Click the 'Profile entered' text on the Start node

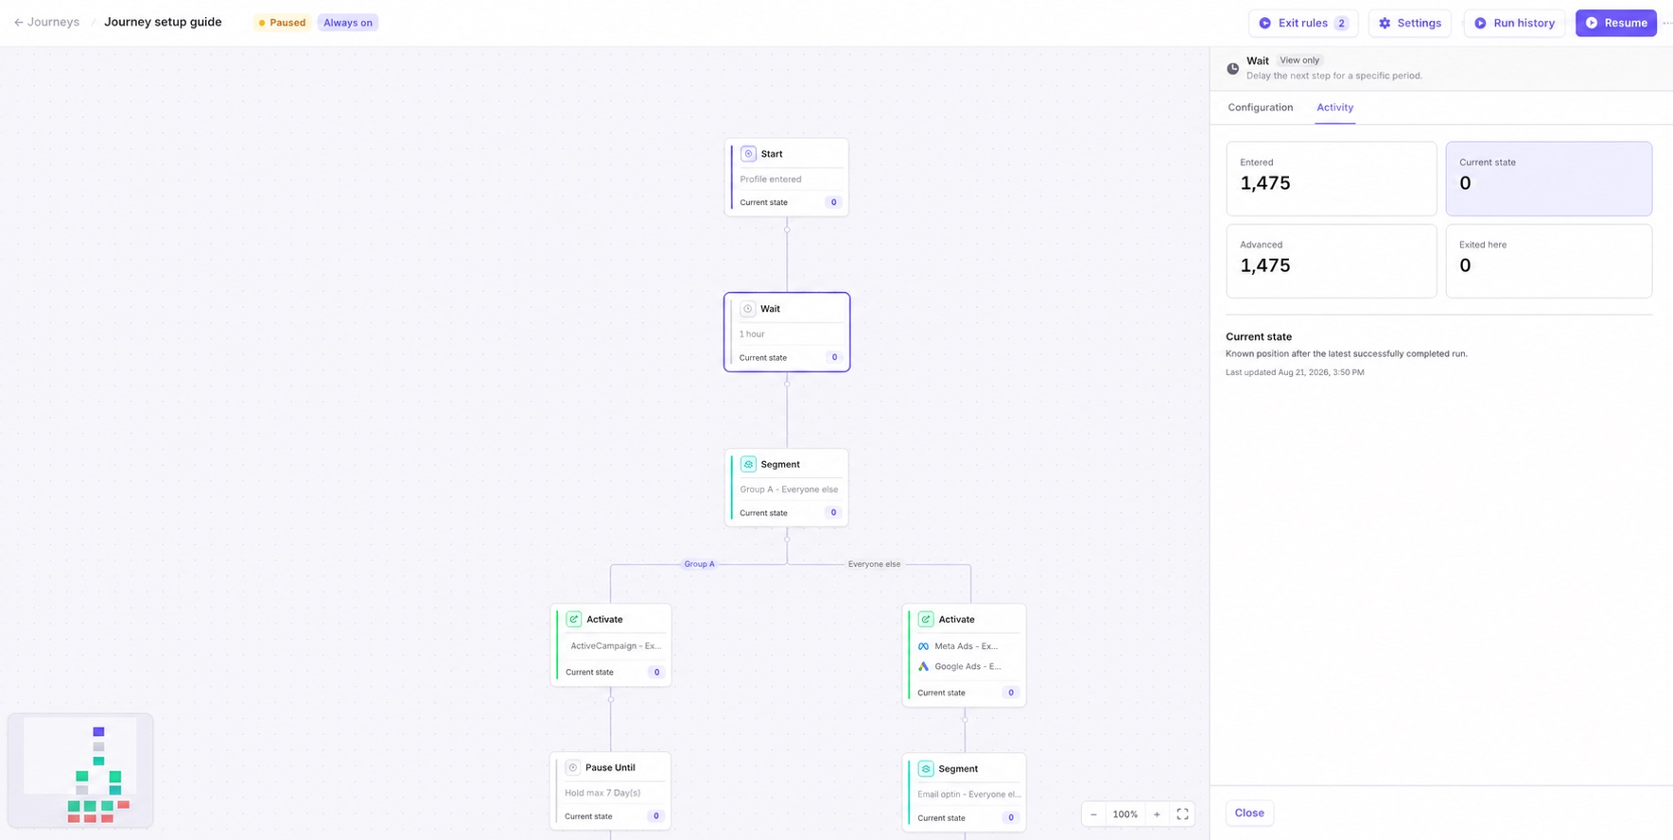[771, 180]
